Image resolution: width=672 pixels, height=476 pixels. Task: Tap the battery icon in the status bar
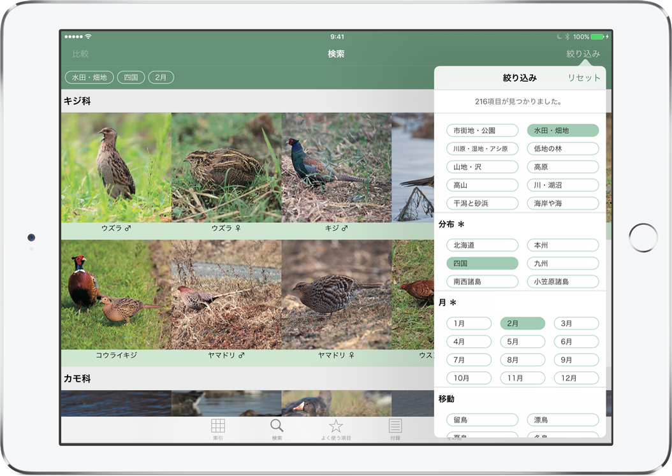click(598, 37)
